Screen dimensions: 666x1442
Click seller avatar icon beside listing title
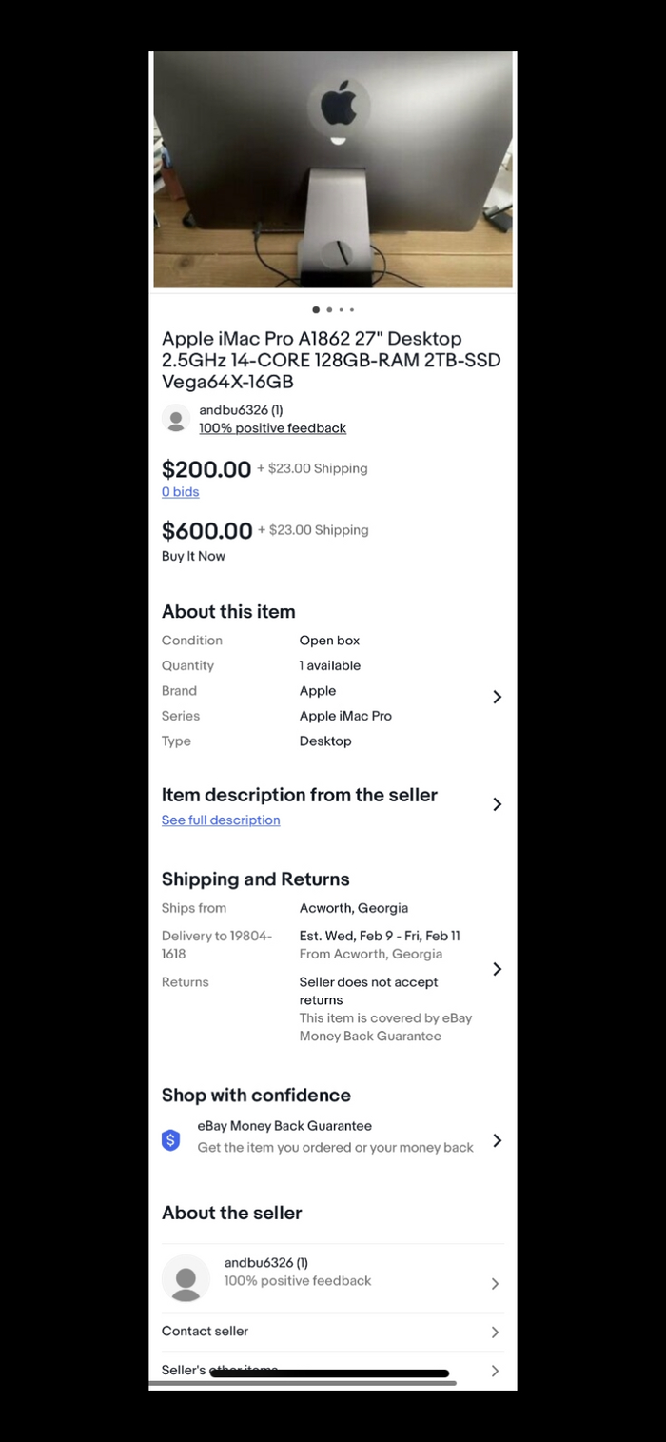pos(176,419)
